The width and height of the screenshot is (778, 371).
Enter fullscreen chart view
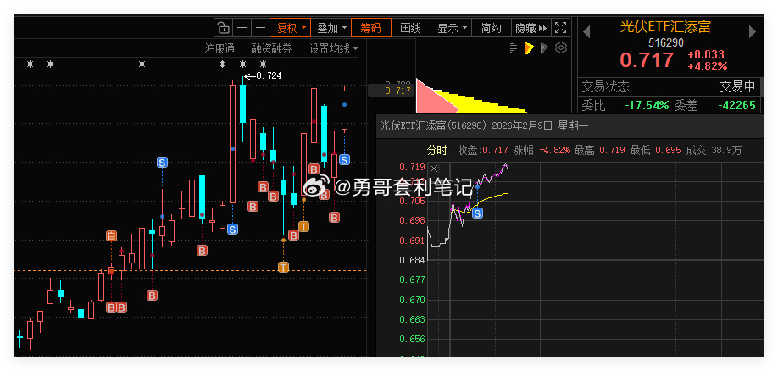560,28
